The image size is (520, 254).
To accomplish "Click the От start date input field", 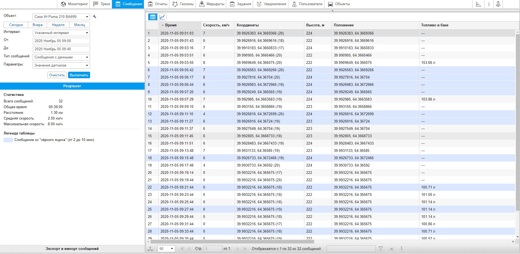I will tap(61, 41).
